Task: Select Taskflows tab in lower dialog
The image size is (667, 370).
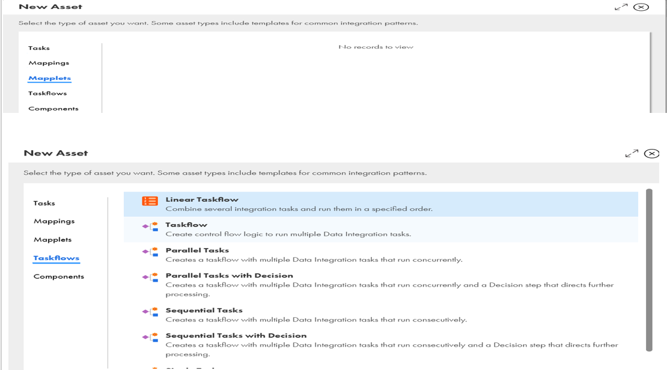Action: coord(56,258)
